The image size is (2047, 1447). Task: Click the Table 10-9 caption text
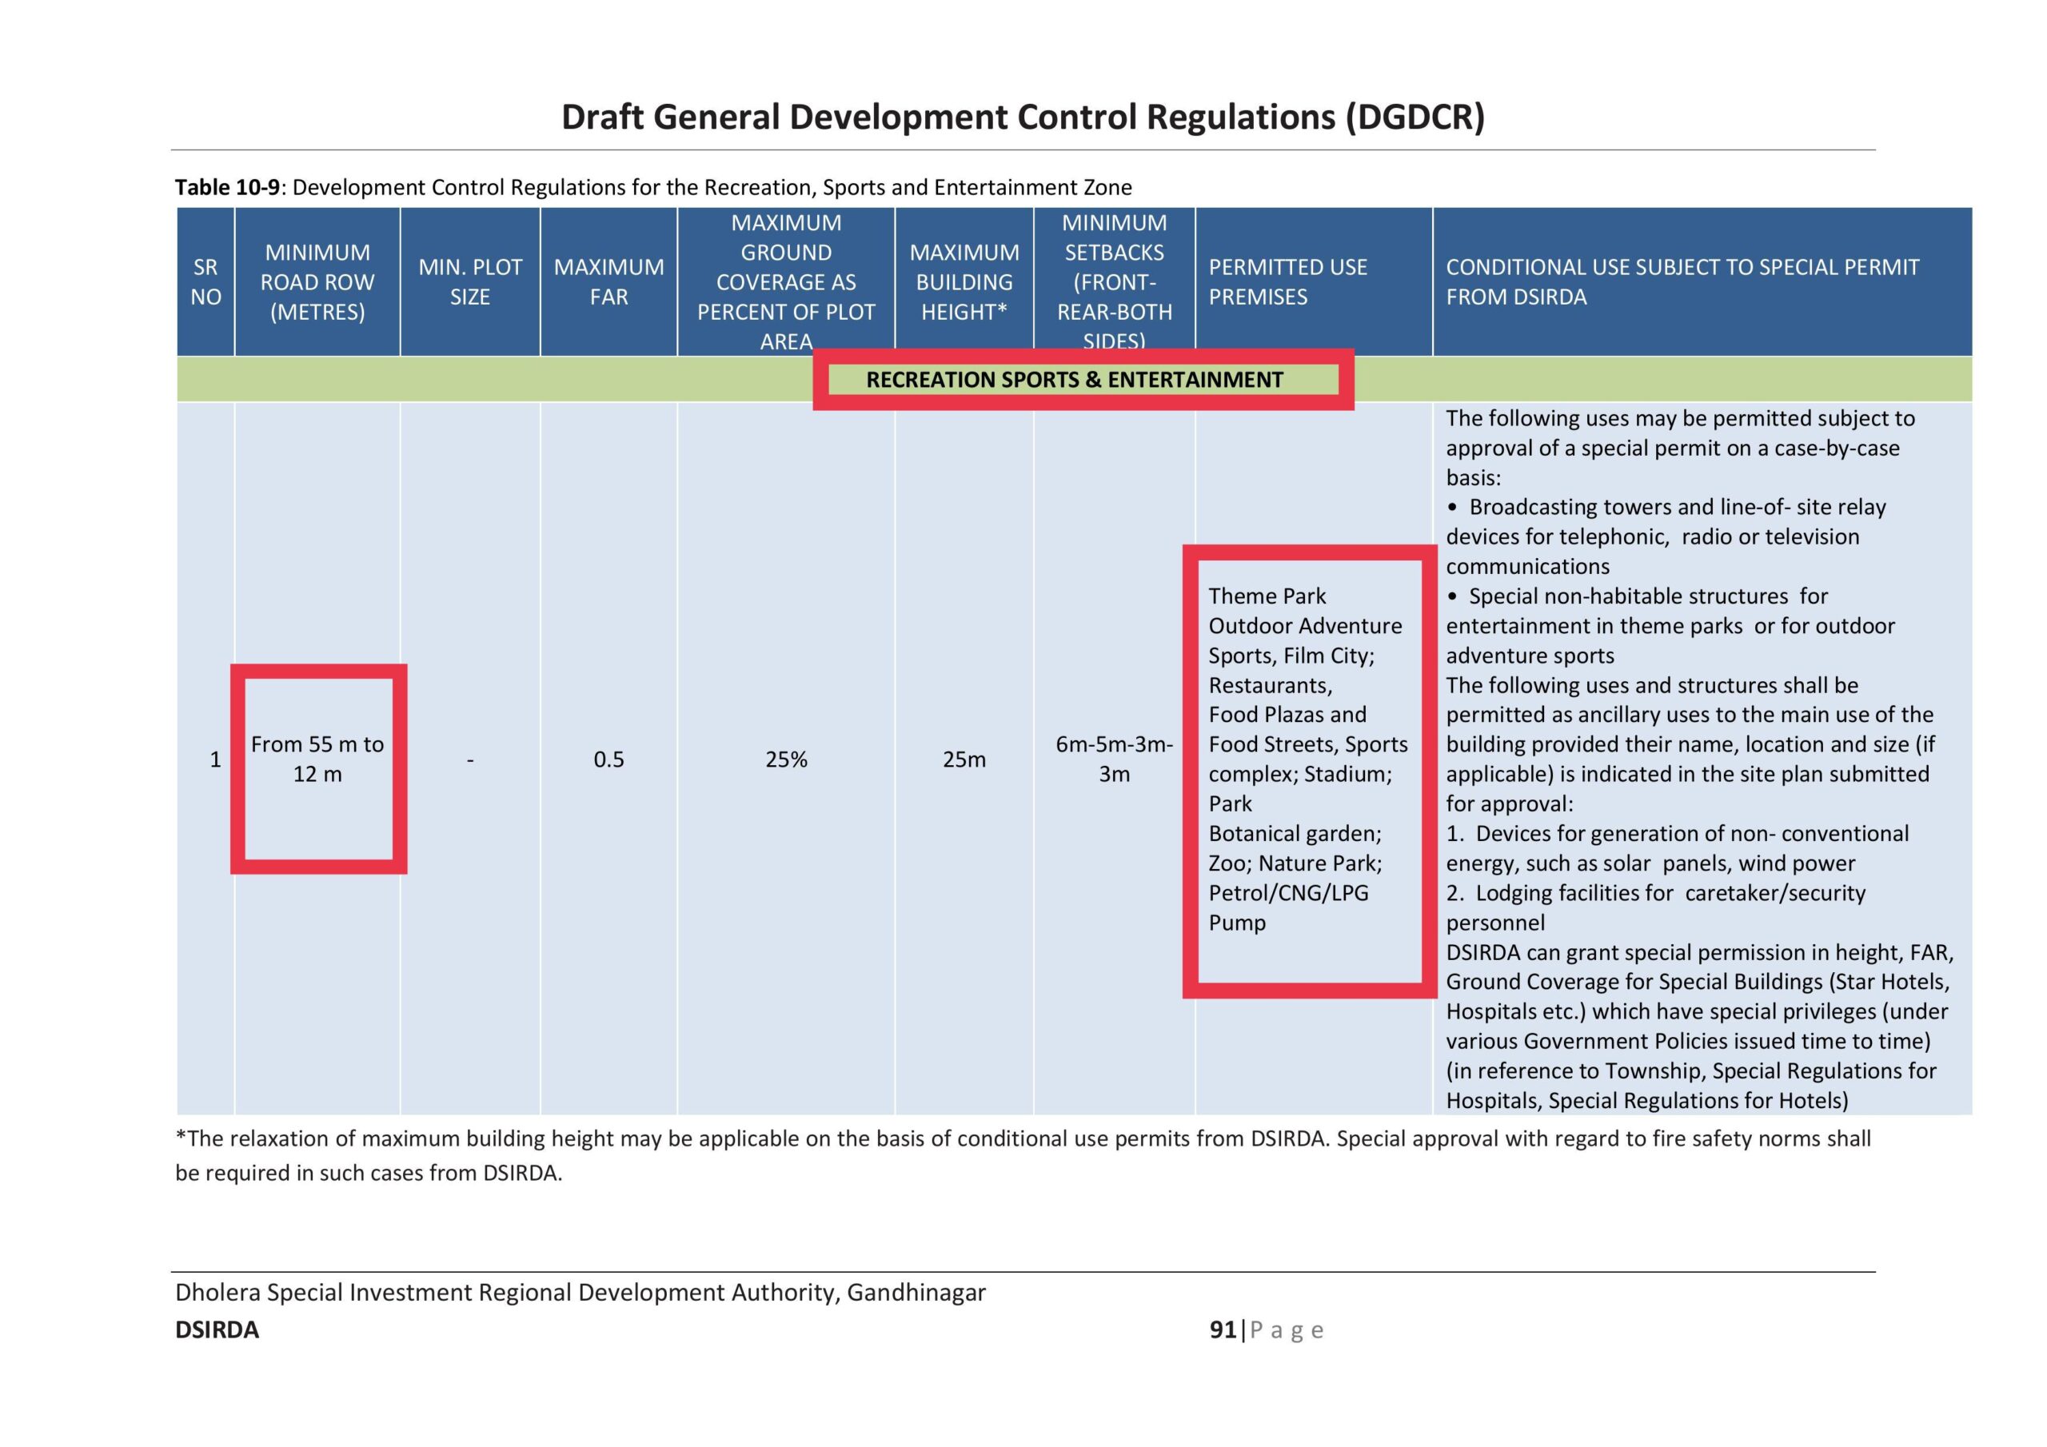[652, 187]
